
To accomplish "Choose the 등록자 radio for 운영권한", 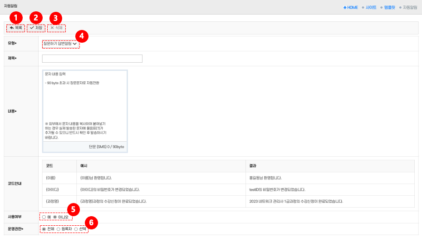I will pyautogui.click(x=59, y=229).
